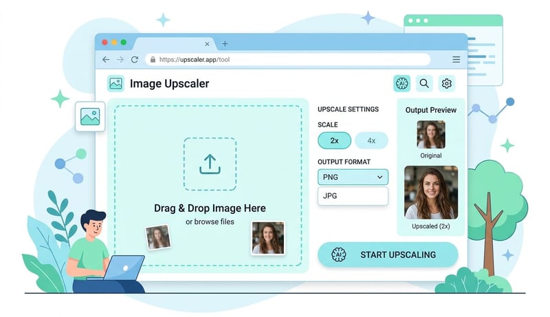Click the address bar URL field

point(287,60)
